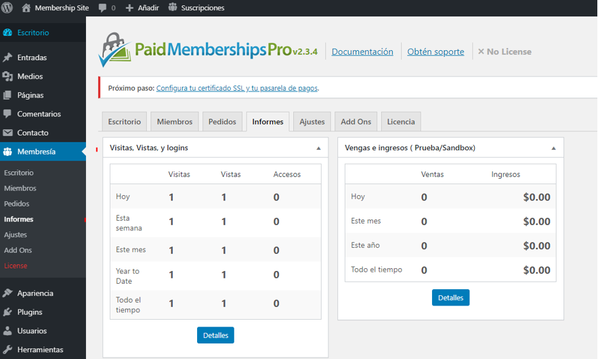This screenshot has height=359, width=598.
Task: Click the Escritorio dashboard gauge icon
Action: click(7, 33)
